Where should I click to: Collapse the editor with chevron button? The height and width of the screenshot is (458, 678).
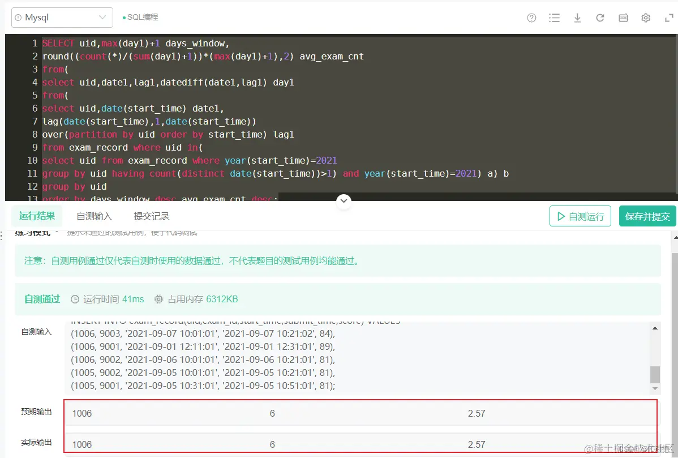pos(344,201)
